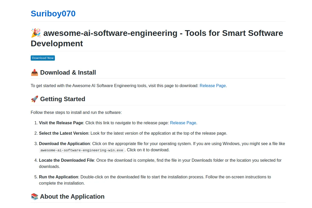Click the 'Getting Started' heading text
The height and width of the screenshot is (208, 312).
point(63,99)
